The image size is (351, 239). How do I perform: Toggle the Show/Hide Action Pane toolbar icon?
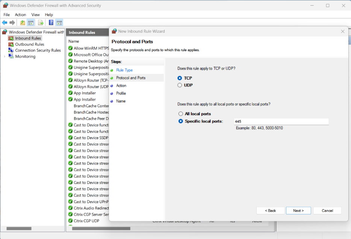[59, 23]
